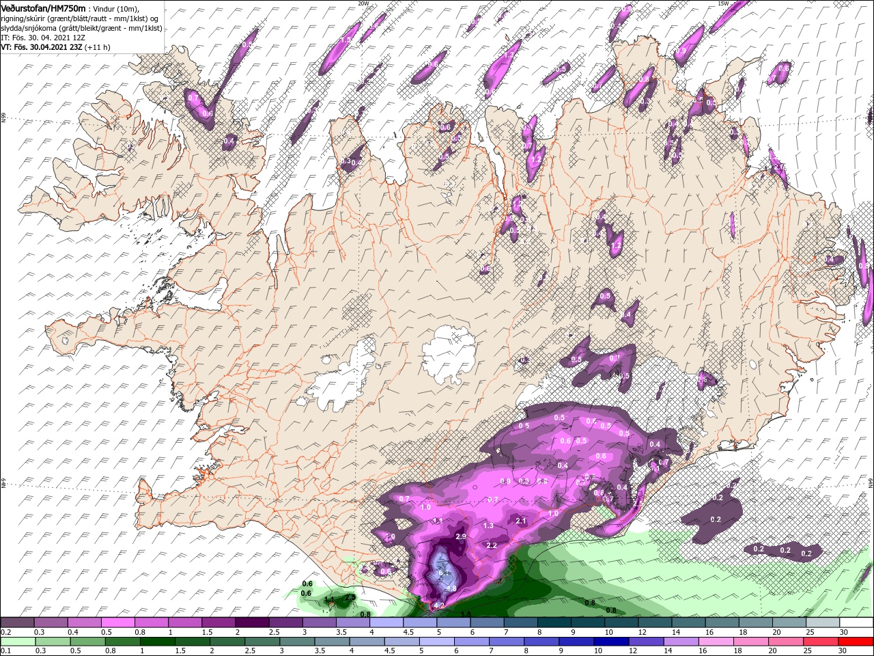Click the pale lavender-blue swatch on snow scale
The image size is (874, 656).
pos(386,623)
